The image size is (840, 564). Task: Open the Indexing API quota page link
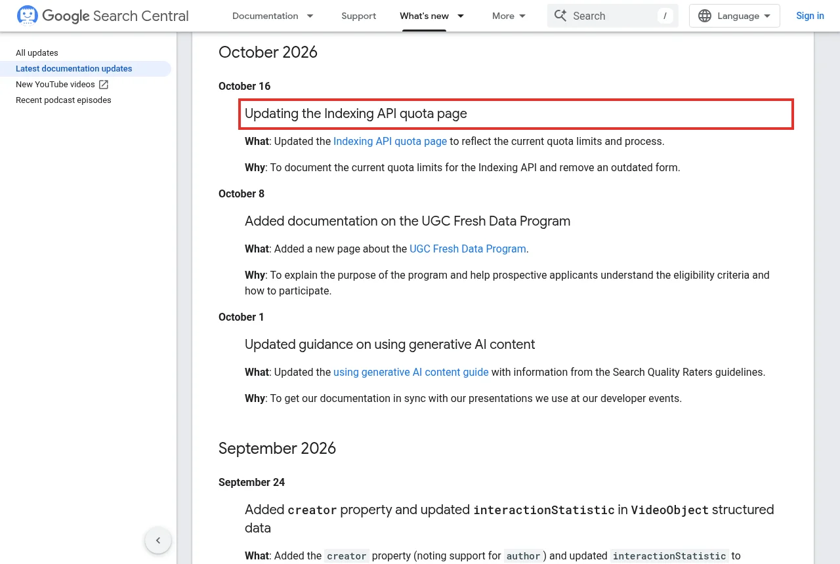[x=390, y=141]
